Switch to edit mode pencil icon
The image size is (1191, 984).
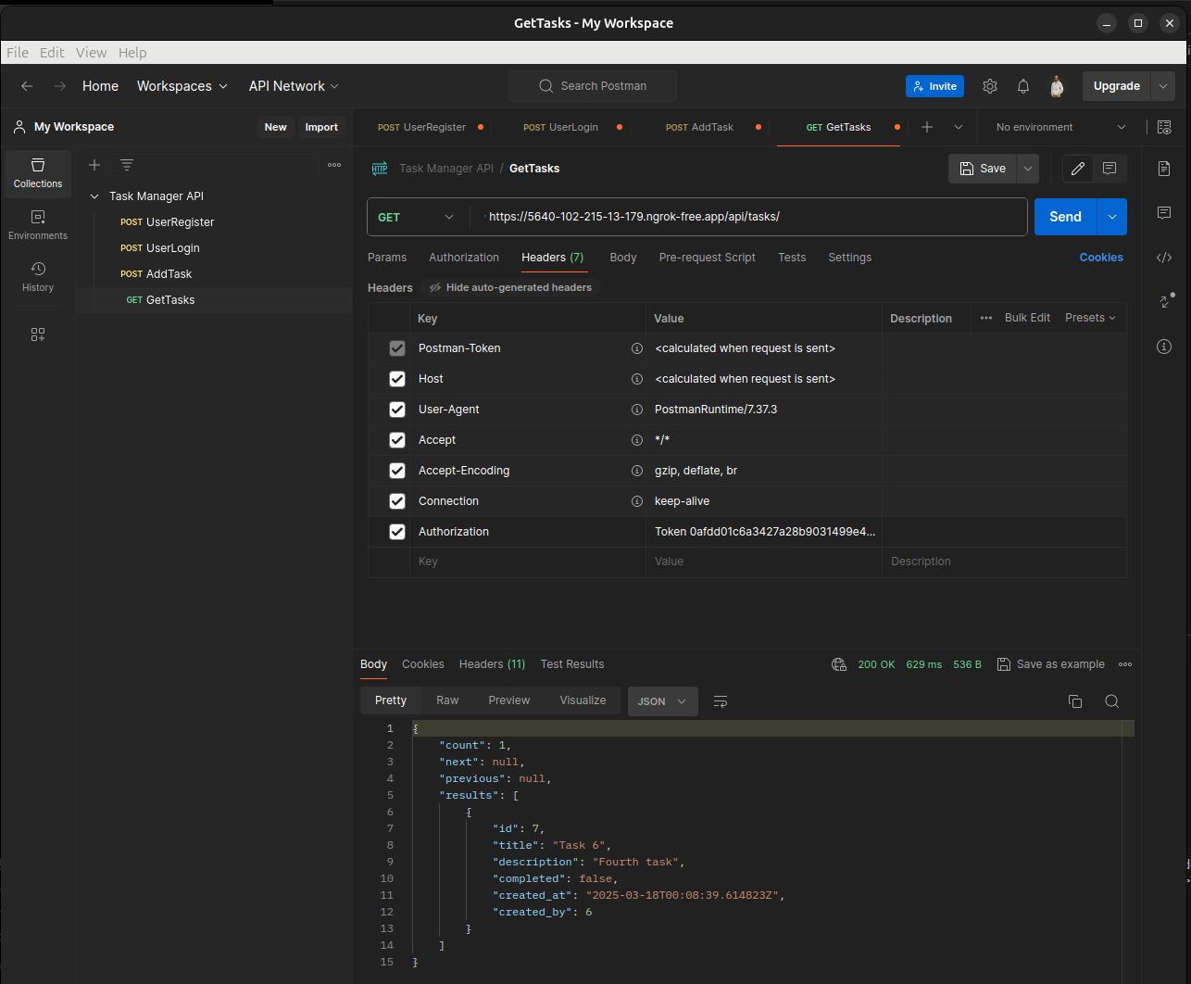click(1078, 169)
